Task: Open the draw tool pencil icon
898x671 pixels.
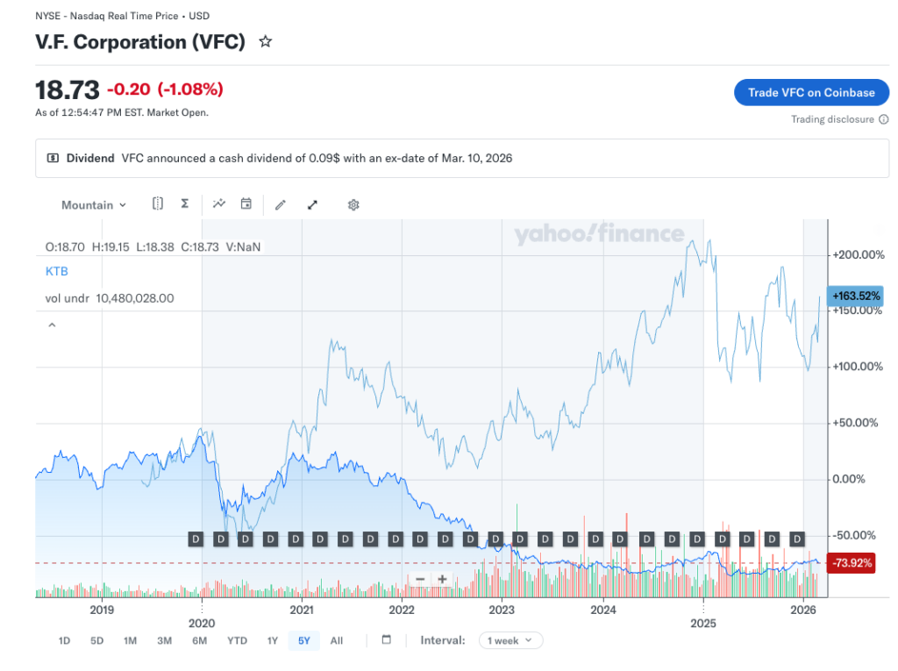Action: pyautogui.click(x=281, y=204)
